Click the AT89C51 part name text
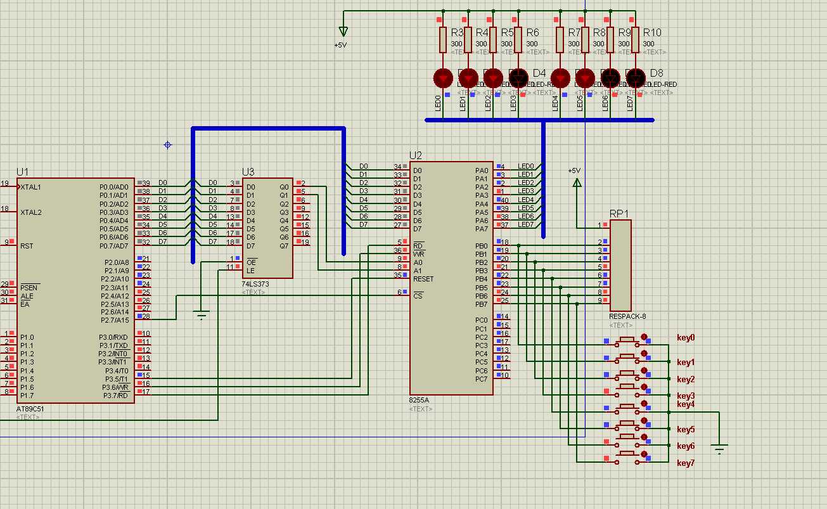The width and height of the screenshot is (827, 509). pyautogui.click(x=30, y=409)
